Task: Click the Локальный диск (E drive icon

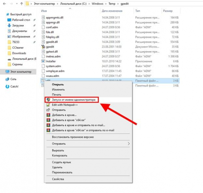Action: pos(9,59)
